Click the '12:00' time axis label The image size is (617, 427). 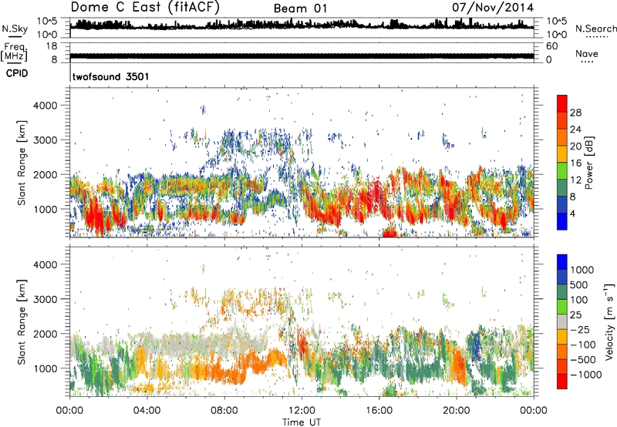(x=302, y=411)
